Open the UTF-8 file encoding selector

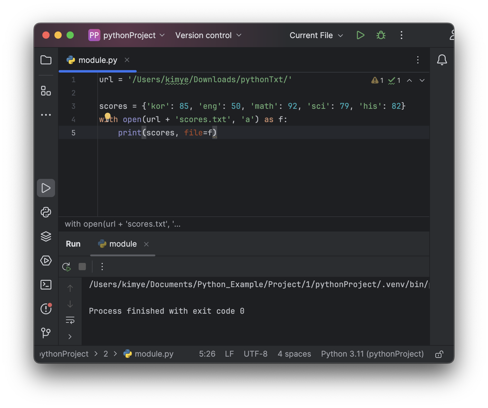click(255, 354)
